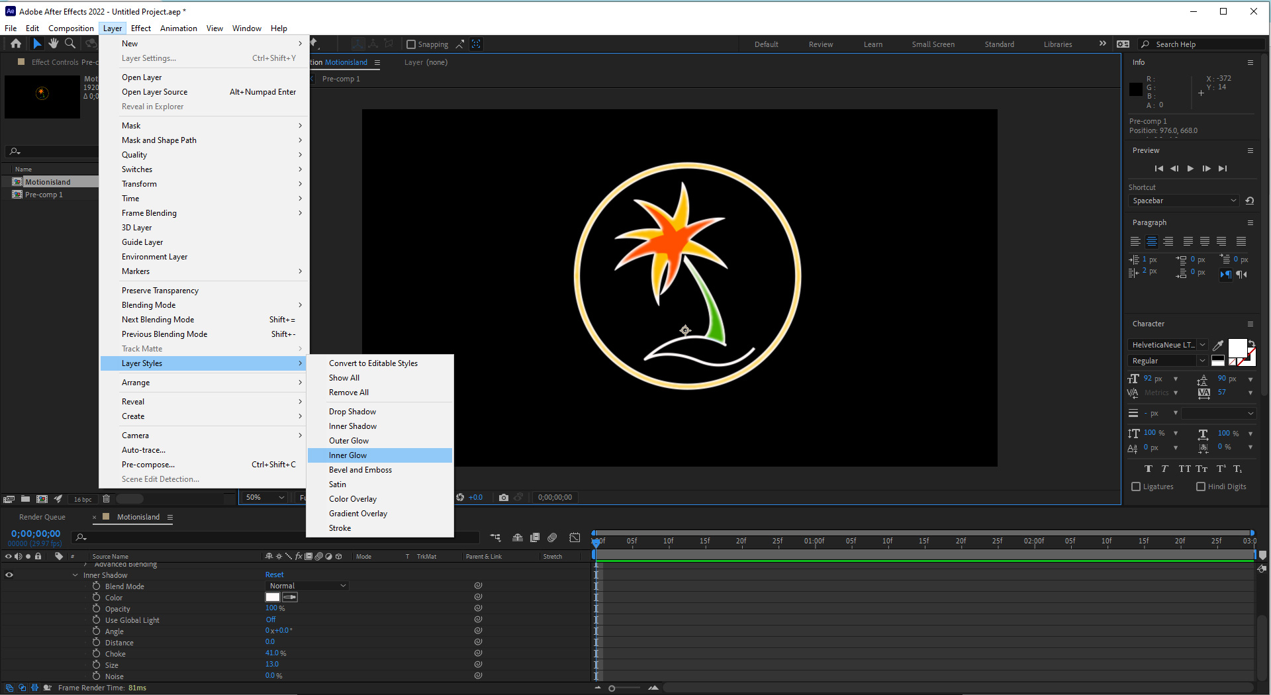This screenshot has width=1271, height=695.
Task: Take a snapshot with the camera icon
Action: pos(504,498)
